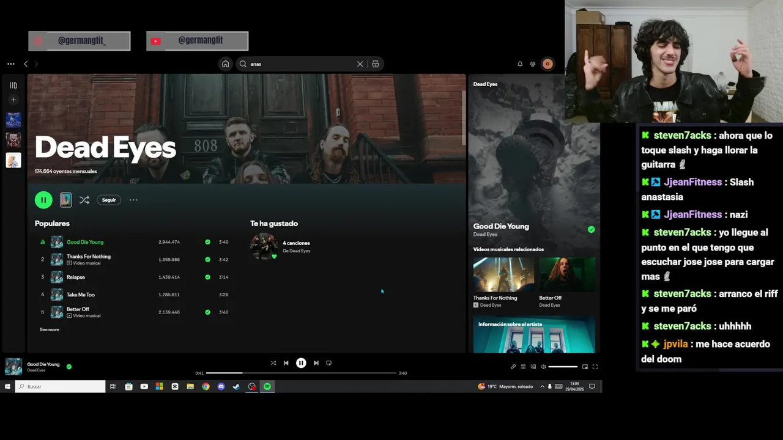Toggle saved checkmark in the right panel
The image size is (783, 440).
coord(591,230)
